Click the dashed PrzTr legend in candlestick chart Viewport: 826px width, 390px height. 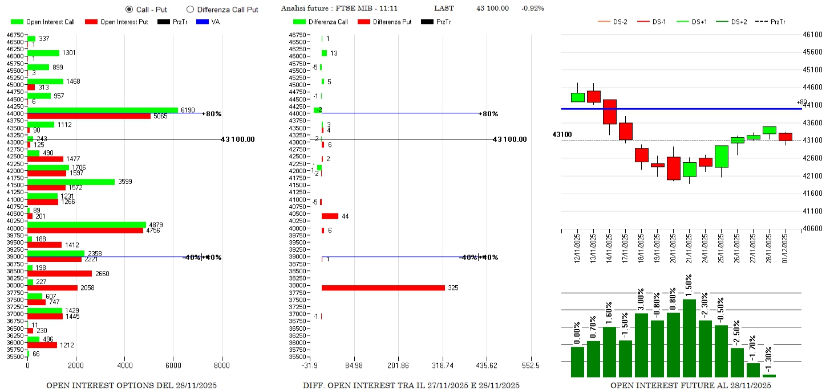click(762, 22)
